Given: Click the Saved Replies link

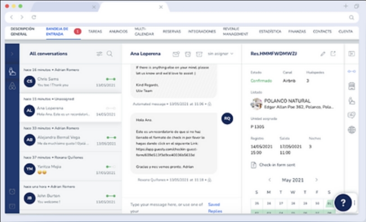Looking at the screenshot, I should pos(215,208).
